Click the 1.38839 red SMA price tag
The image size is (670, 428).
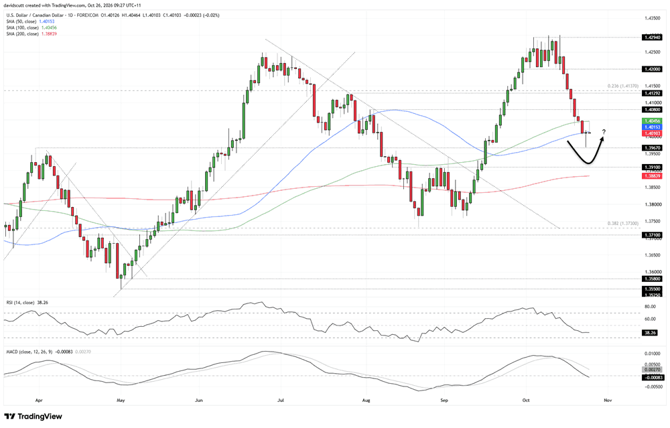(652, 176)
